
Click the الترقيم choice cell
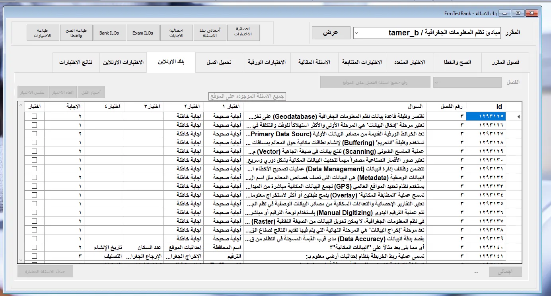pyautogui.click(x=223, y=256)
